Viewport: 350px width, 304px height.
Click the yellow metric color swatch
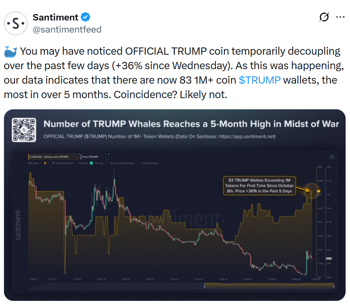pos(45,164)
